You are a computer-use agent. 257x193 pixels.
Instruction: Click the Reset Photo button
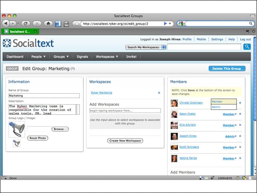click(x=37, y=138)
